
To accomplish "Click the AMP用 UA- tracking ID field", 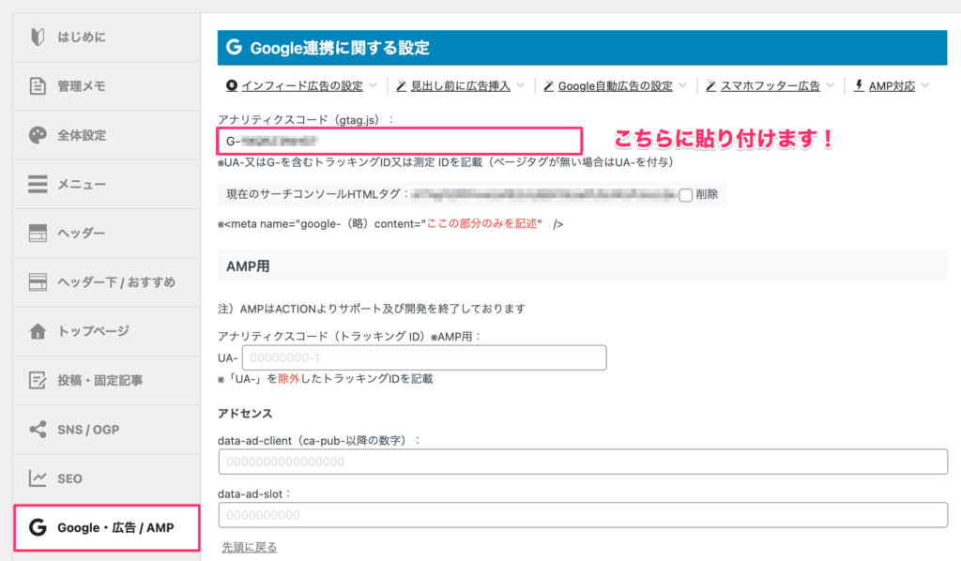I will (423, 358).
